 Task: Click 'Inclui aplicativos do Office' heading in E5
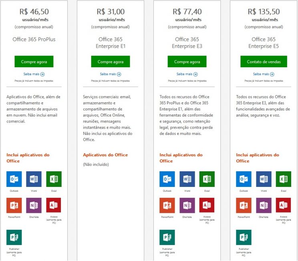pos(258,158)
